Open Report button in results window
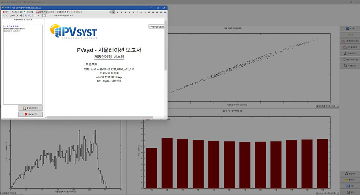360x195 pixels. click(x=350, y=28)
